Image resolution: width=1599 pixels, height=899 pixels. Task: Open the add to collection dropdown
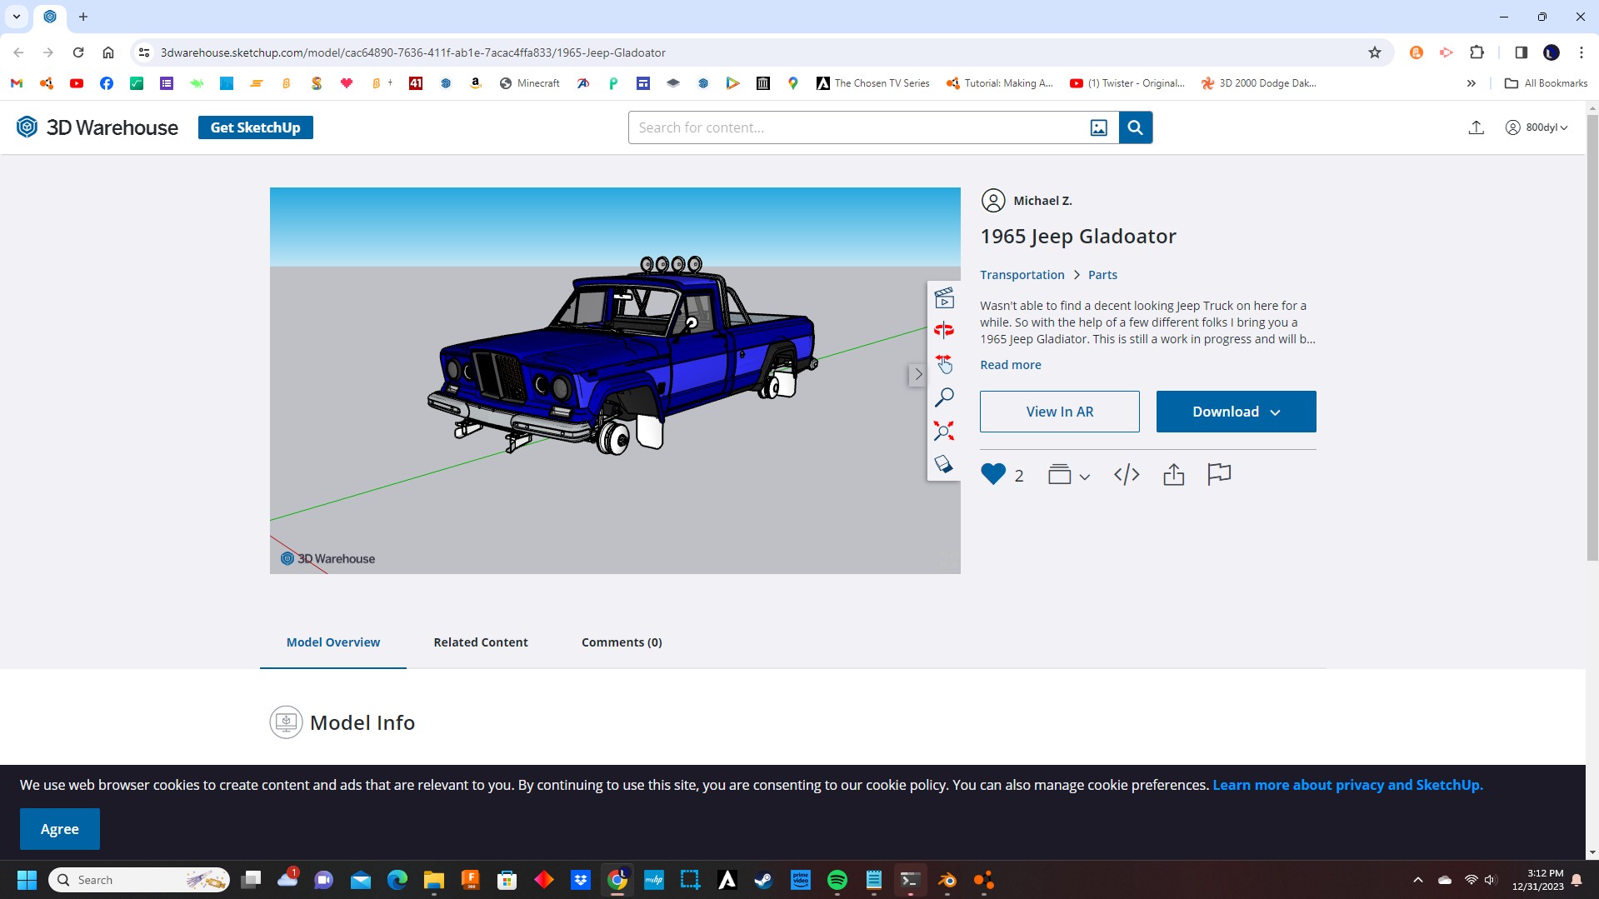1068,475
